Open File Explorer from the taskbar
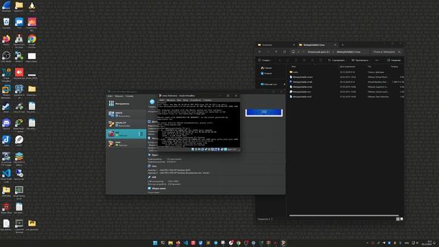This screenshot has width=439, height=247. (x=170, y=243)
